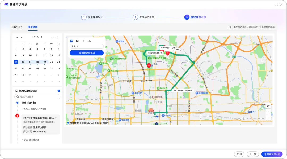Choose the walking travel mode icon
Screen dimensions: 287x159
click(83, 41)
